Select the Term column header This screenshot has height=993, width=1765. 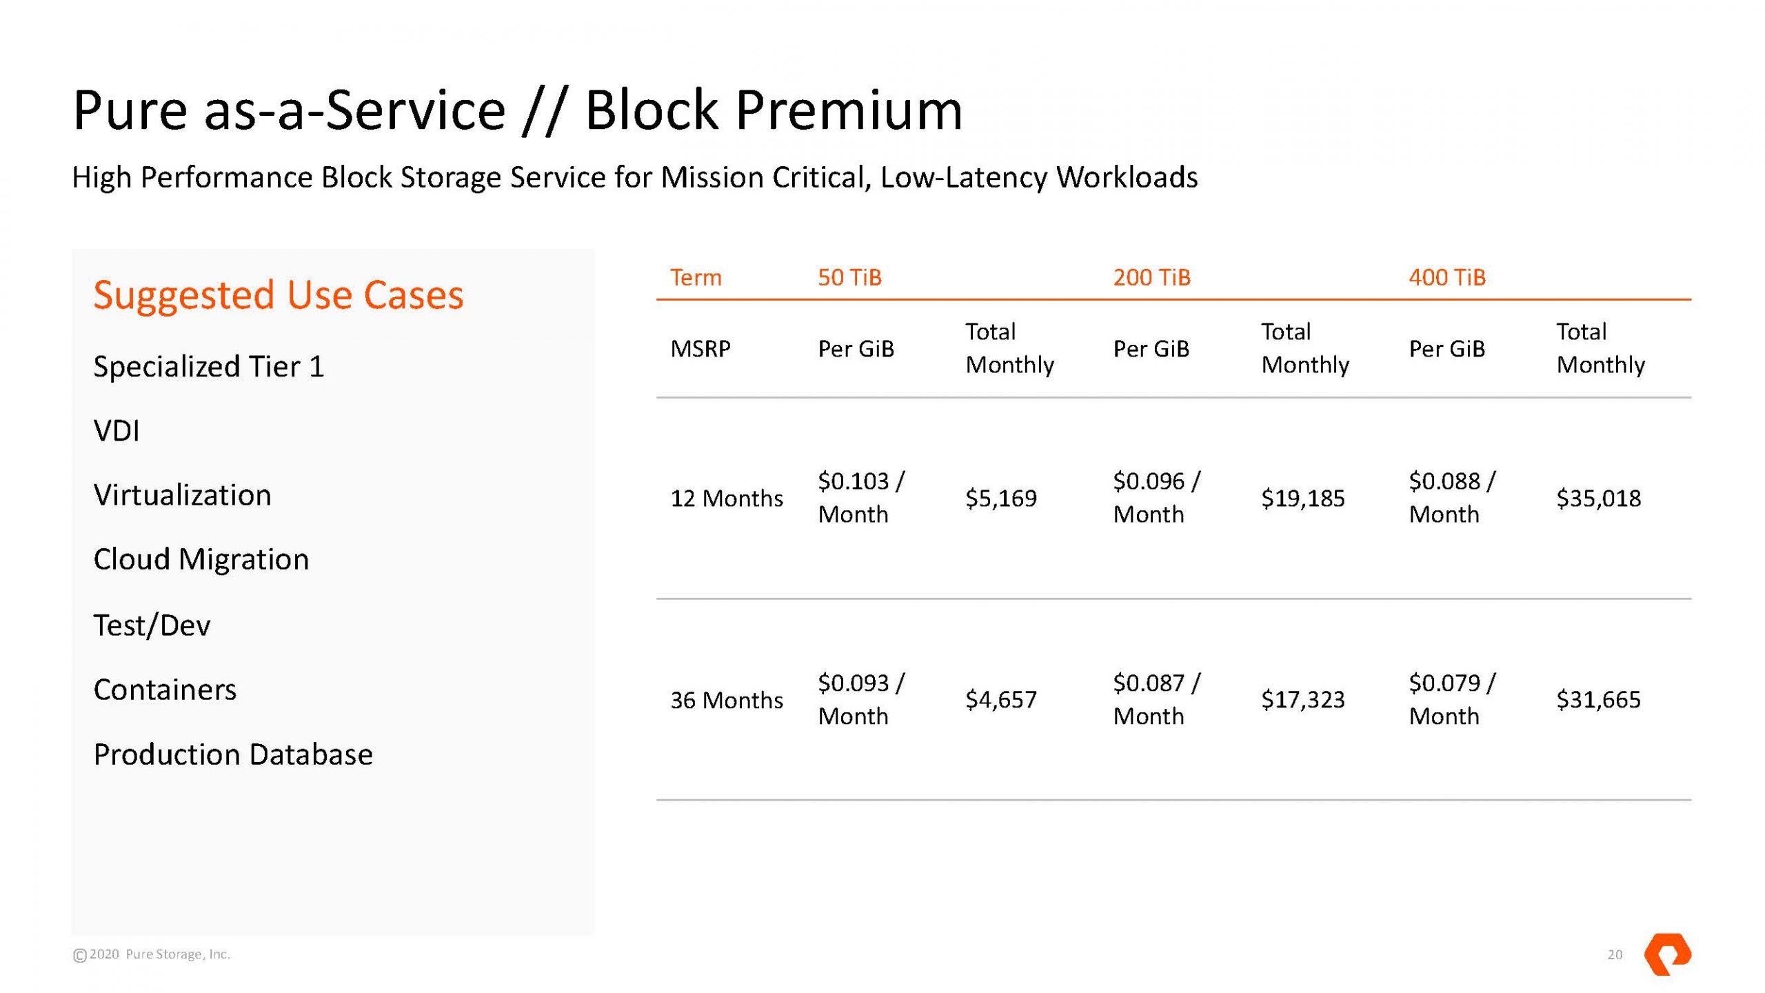tap(696, 277)
